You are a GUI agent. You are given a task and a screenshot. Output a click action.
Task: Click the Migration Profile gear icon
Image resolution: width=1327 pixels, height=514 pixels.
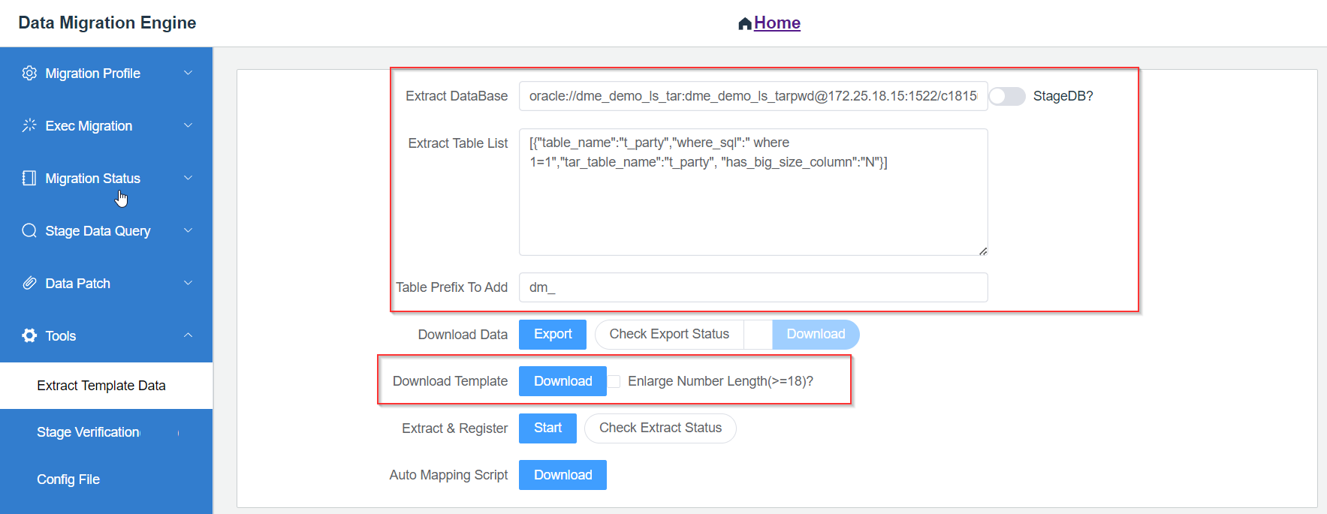(x=29, y=73)
